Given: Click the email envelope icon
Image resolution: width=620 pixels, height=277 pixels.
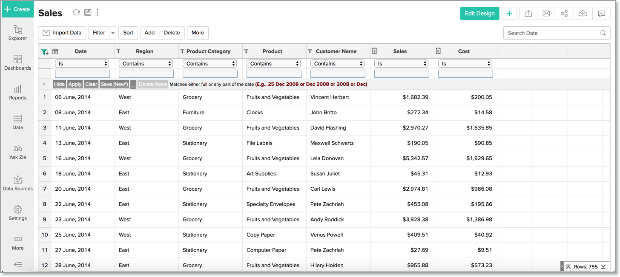Looking at the screenshot, I should click(546, 14).
